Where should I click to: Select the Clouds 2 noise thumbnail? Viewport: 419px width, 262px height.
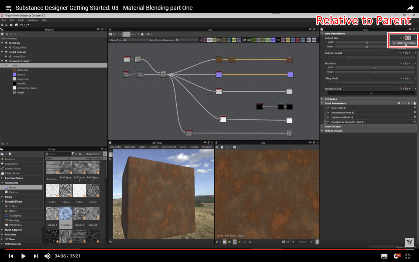pos(66,213)
